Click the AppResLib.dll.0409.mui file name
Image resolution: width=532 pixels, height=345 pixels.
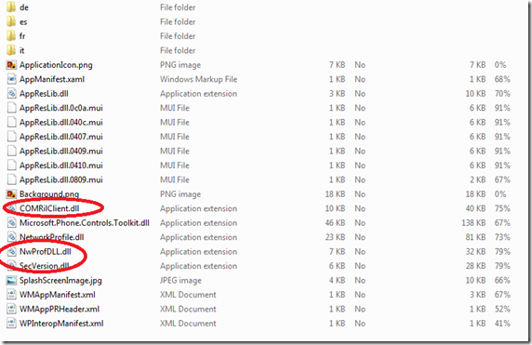point(61,151)
